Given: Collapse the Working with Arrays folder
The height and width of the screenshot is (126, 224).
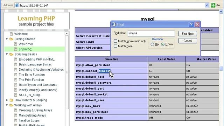Looking at the screenshot, I should click(7, 105).
